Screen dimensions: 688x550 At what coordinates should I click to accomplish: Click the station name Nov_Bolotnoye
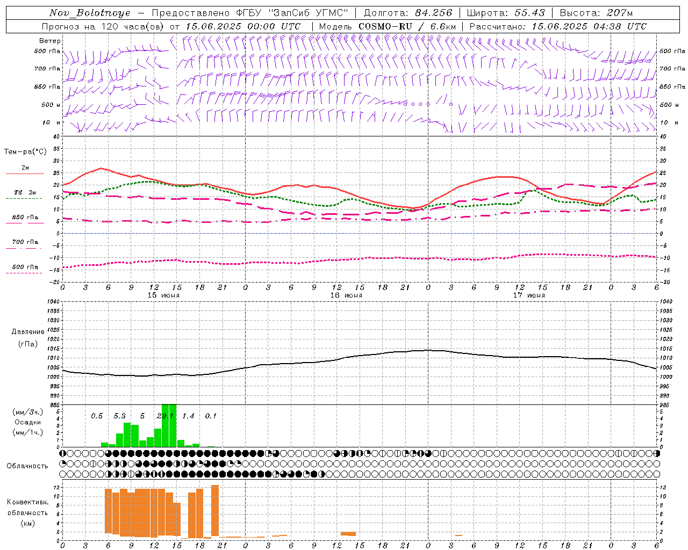coord(90,13)
